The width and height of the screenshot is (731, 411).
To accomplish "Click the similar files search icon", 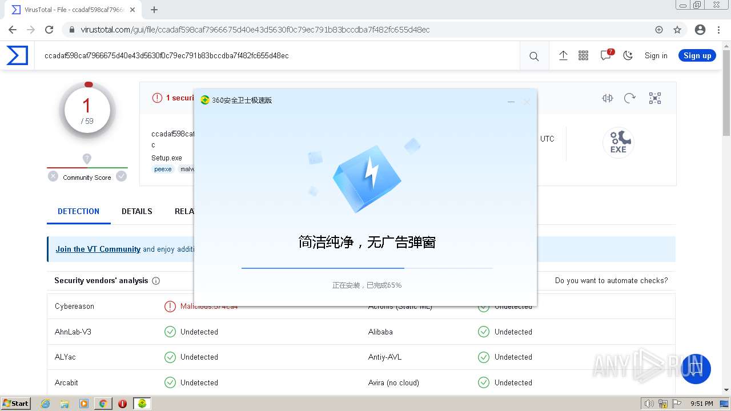I will (608, 98).
